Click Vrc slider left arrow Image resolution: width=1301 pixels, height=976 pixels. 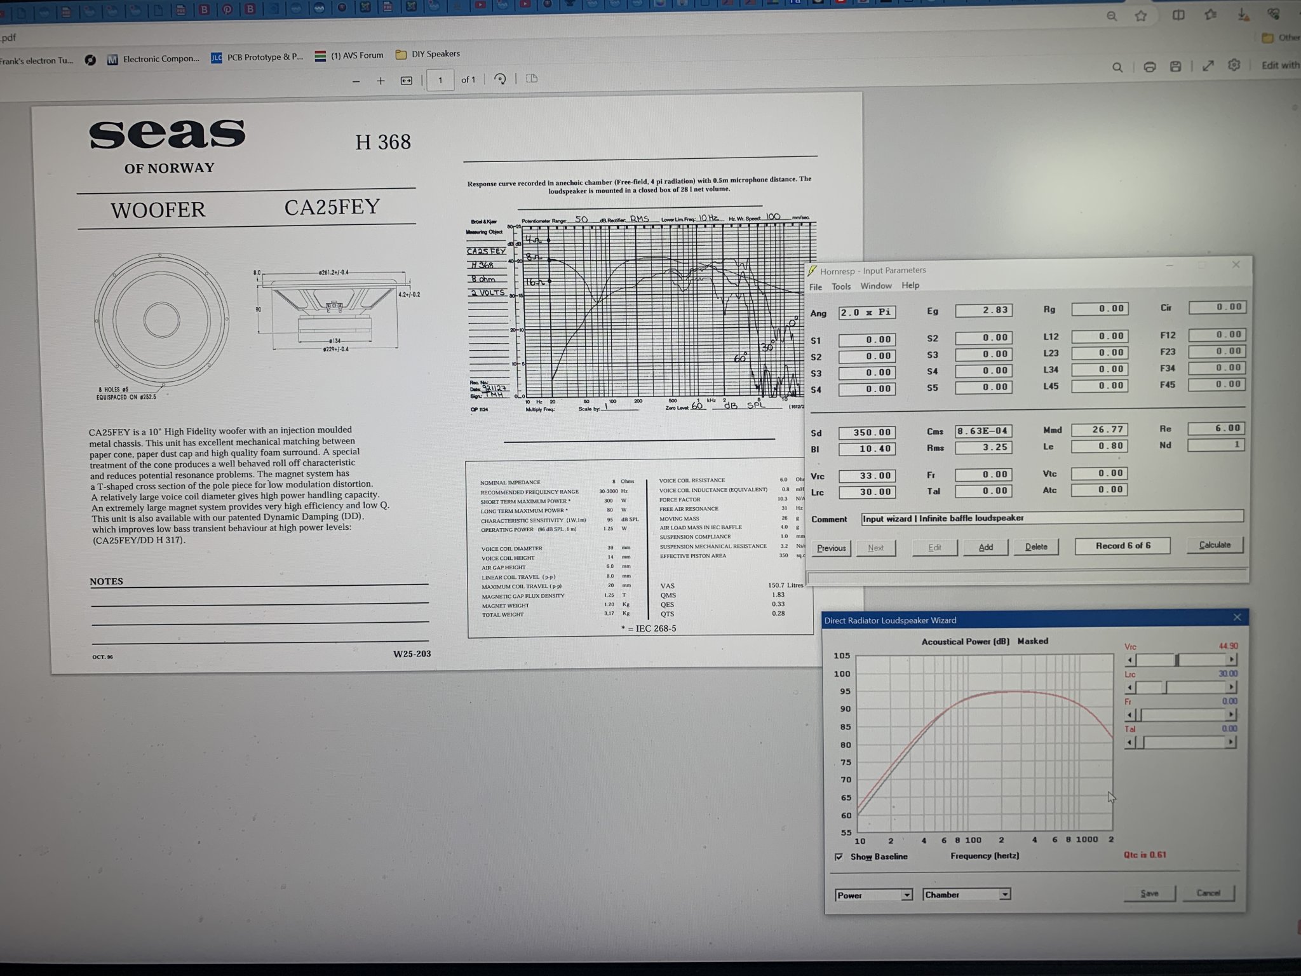[x=1129, y=660]
